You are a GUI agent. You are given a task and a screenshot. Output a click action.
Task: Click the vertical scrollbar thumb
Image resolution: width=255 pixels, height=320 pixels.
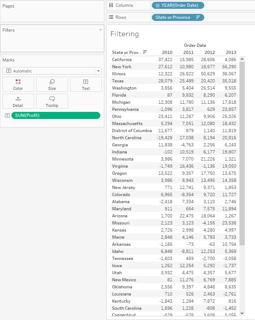[x=242, y=153]
